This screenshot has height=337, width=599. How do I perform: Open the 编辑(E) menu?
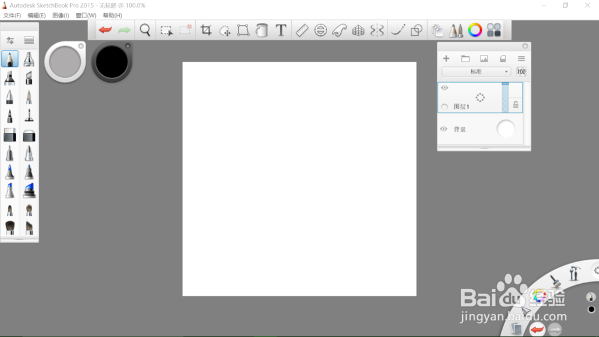37,16
